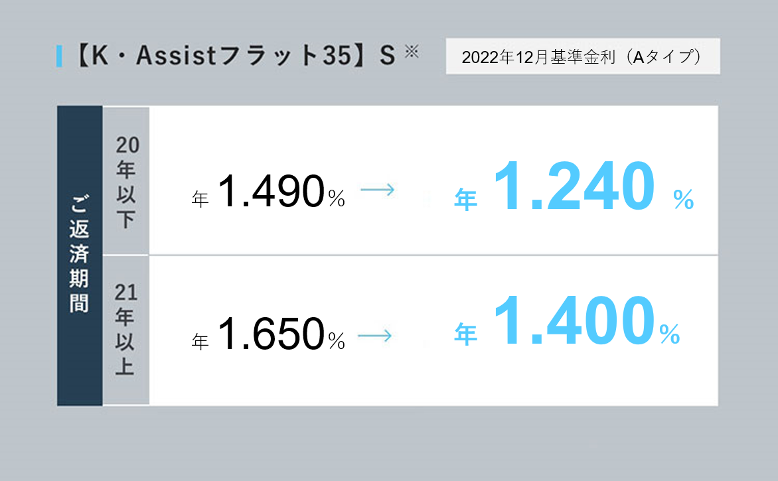
Task: Click the original rate 1.650
Action: coord(271,334)
